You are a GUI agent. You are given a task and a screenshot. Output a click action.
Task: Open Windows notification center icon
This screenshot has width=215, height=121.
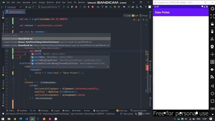(211, 119)
